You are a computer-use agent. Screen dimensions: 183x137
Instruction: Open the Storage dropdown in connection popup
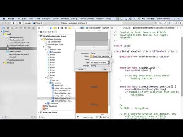(x=100, y=66)
